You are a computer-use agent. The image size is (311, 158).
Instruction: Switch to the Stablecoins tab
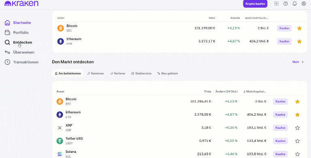click(141, 73)
